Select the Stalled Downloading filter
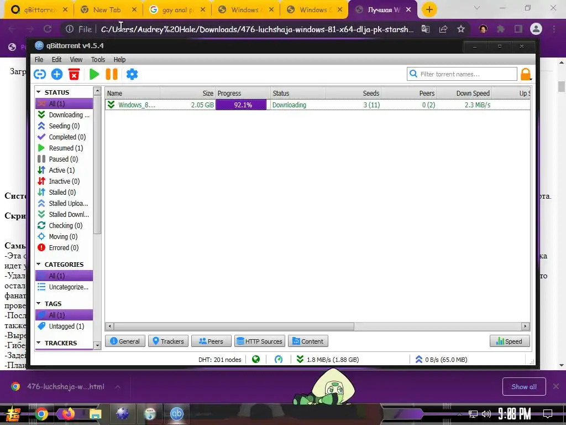The width and height of the screenshot is (566, 425). click(64, 214)
